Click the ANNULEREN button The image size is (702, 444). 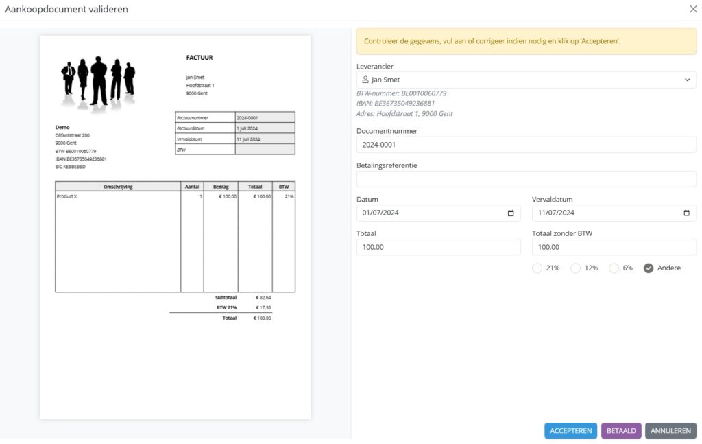pos(670,431)
